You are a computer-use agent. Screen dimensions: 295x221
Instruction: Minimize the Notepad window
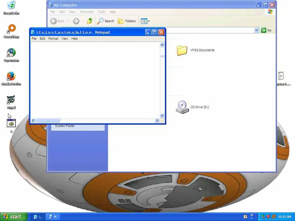[x=148, y=32]
